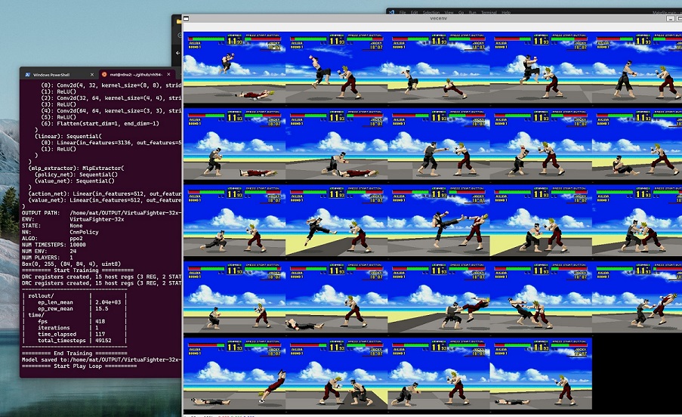Click the '(6): Flatten(start_dim=1, end_dim=-1)' line
682x417 pixels.
point(100,123)
